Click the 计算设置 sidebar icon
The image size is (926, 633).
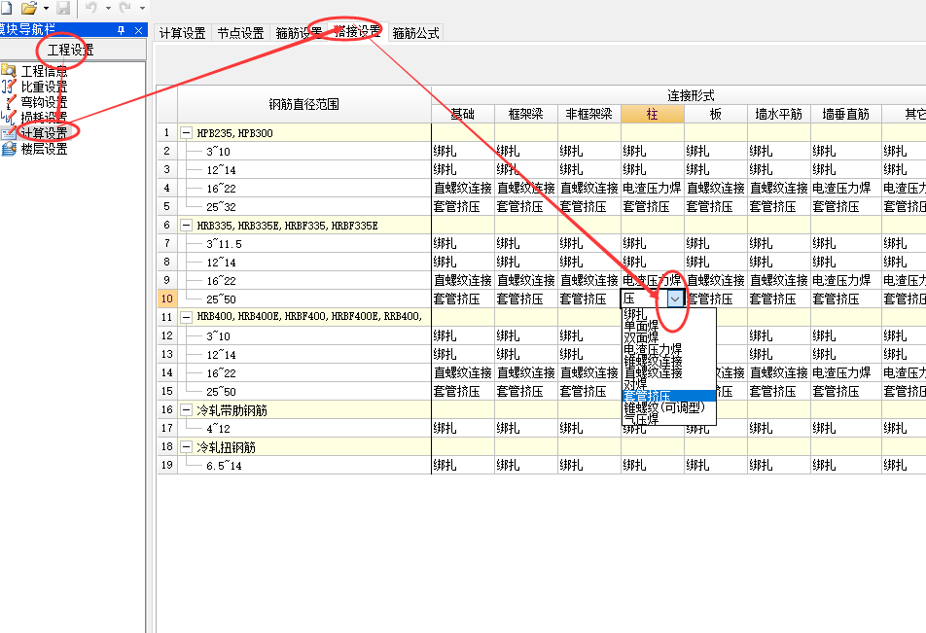coord(8,133)
